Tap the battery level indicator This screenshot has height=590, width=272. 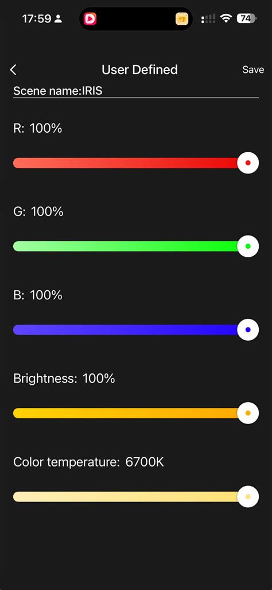click(246, 18)
